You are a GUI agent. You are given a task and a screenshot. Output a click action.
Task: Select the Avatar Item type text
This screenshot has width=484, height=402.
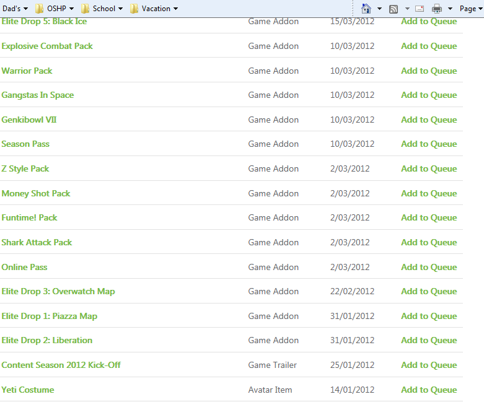tap(270, 390)
